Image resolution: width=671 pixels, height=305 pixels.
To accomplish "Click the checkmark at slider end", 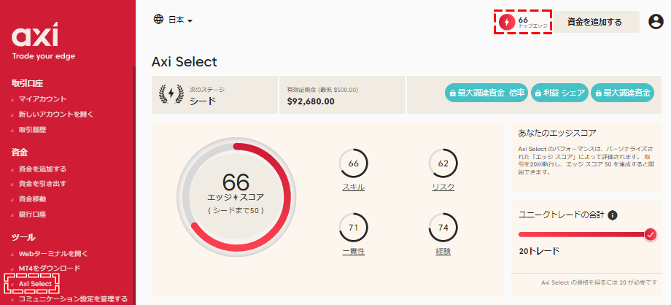I will pos(651,234).
